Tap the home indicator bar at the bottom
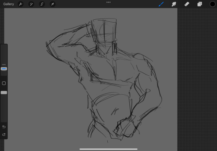 pyautogui.click(x=108, y=149)
